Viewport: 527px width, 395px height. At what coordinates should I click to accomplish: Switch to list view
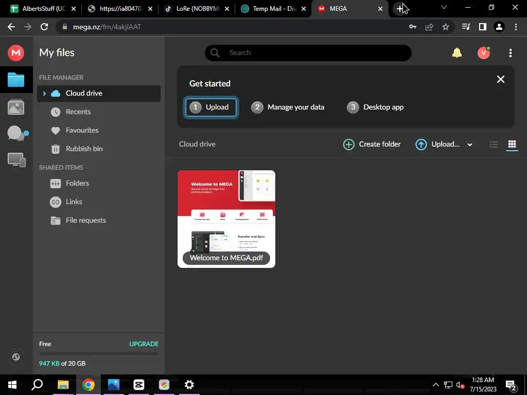(x=494, y=145)
